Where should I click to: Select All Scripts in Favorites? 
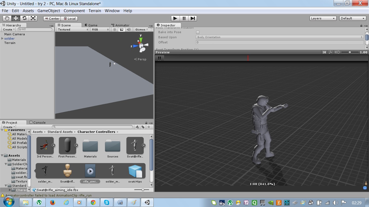pyautogui.click(x=18, y=147)
